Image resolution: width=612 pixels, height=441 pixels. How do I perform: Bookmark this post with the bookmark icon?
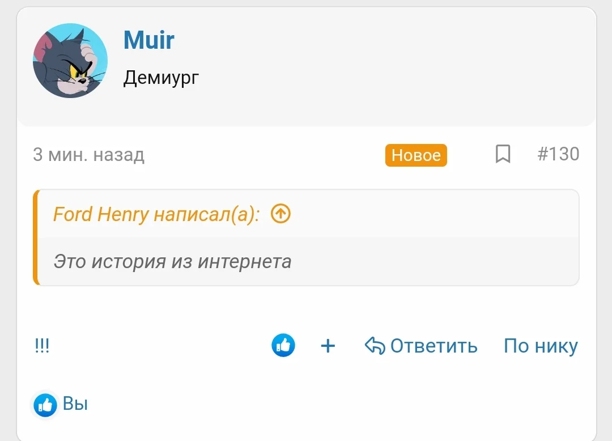point(503,154)
